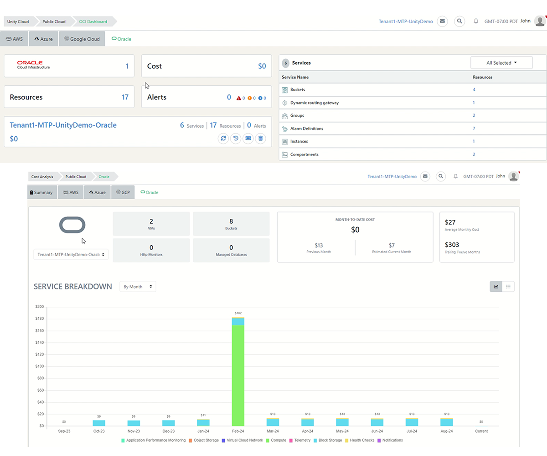This screenshot has width=547, height=456.
Task: Click the large Oracle oval logo in Cost Analysis
Action: coord(72,225)
